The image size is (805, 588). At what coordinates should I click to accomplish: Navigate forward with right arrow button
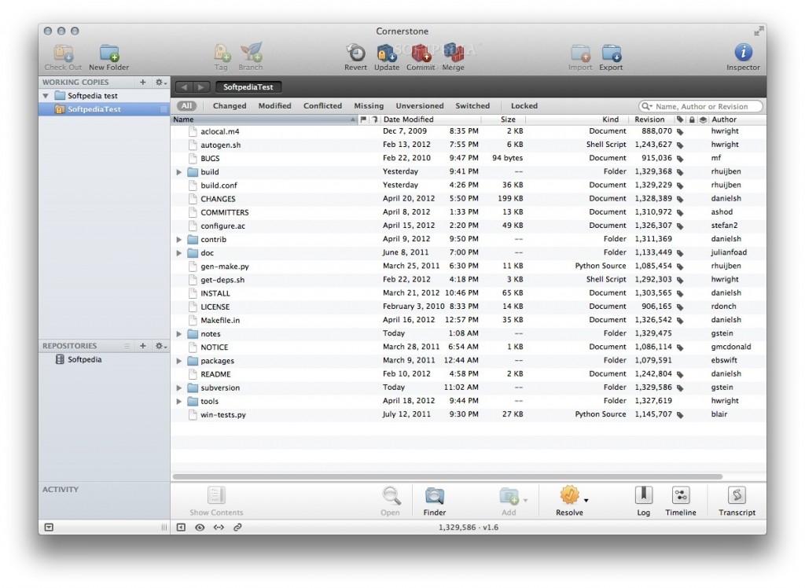tap(201, 87)
